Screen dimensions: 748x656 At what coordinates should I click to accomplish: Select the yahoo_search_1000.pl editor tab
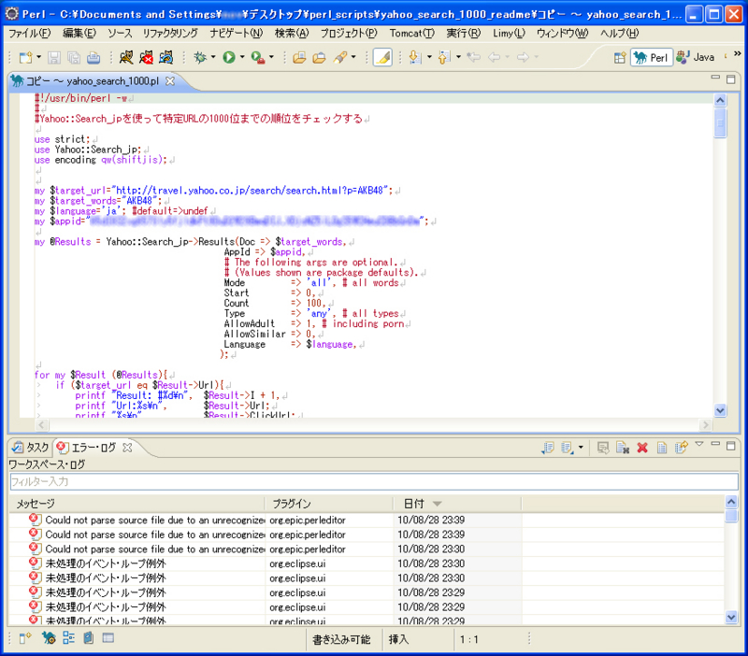[x=93, y=81]
